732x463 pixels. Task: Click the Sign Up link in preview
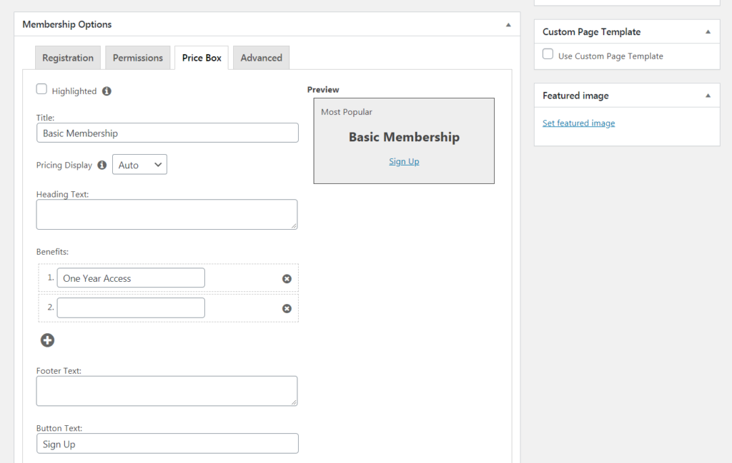tap(404, 162)
